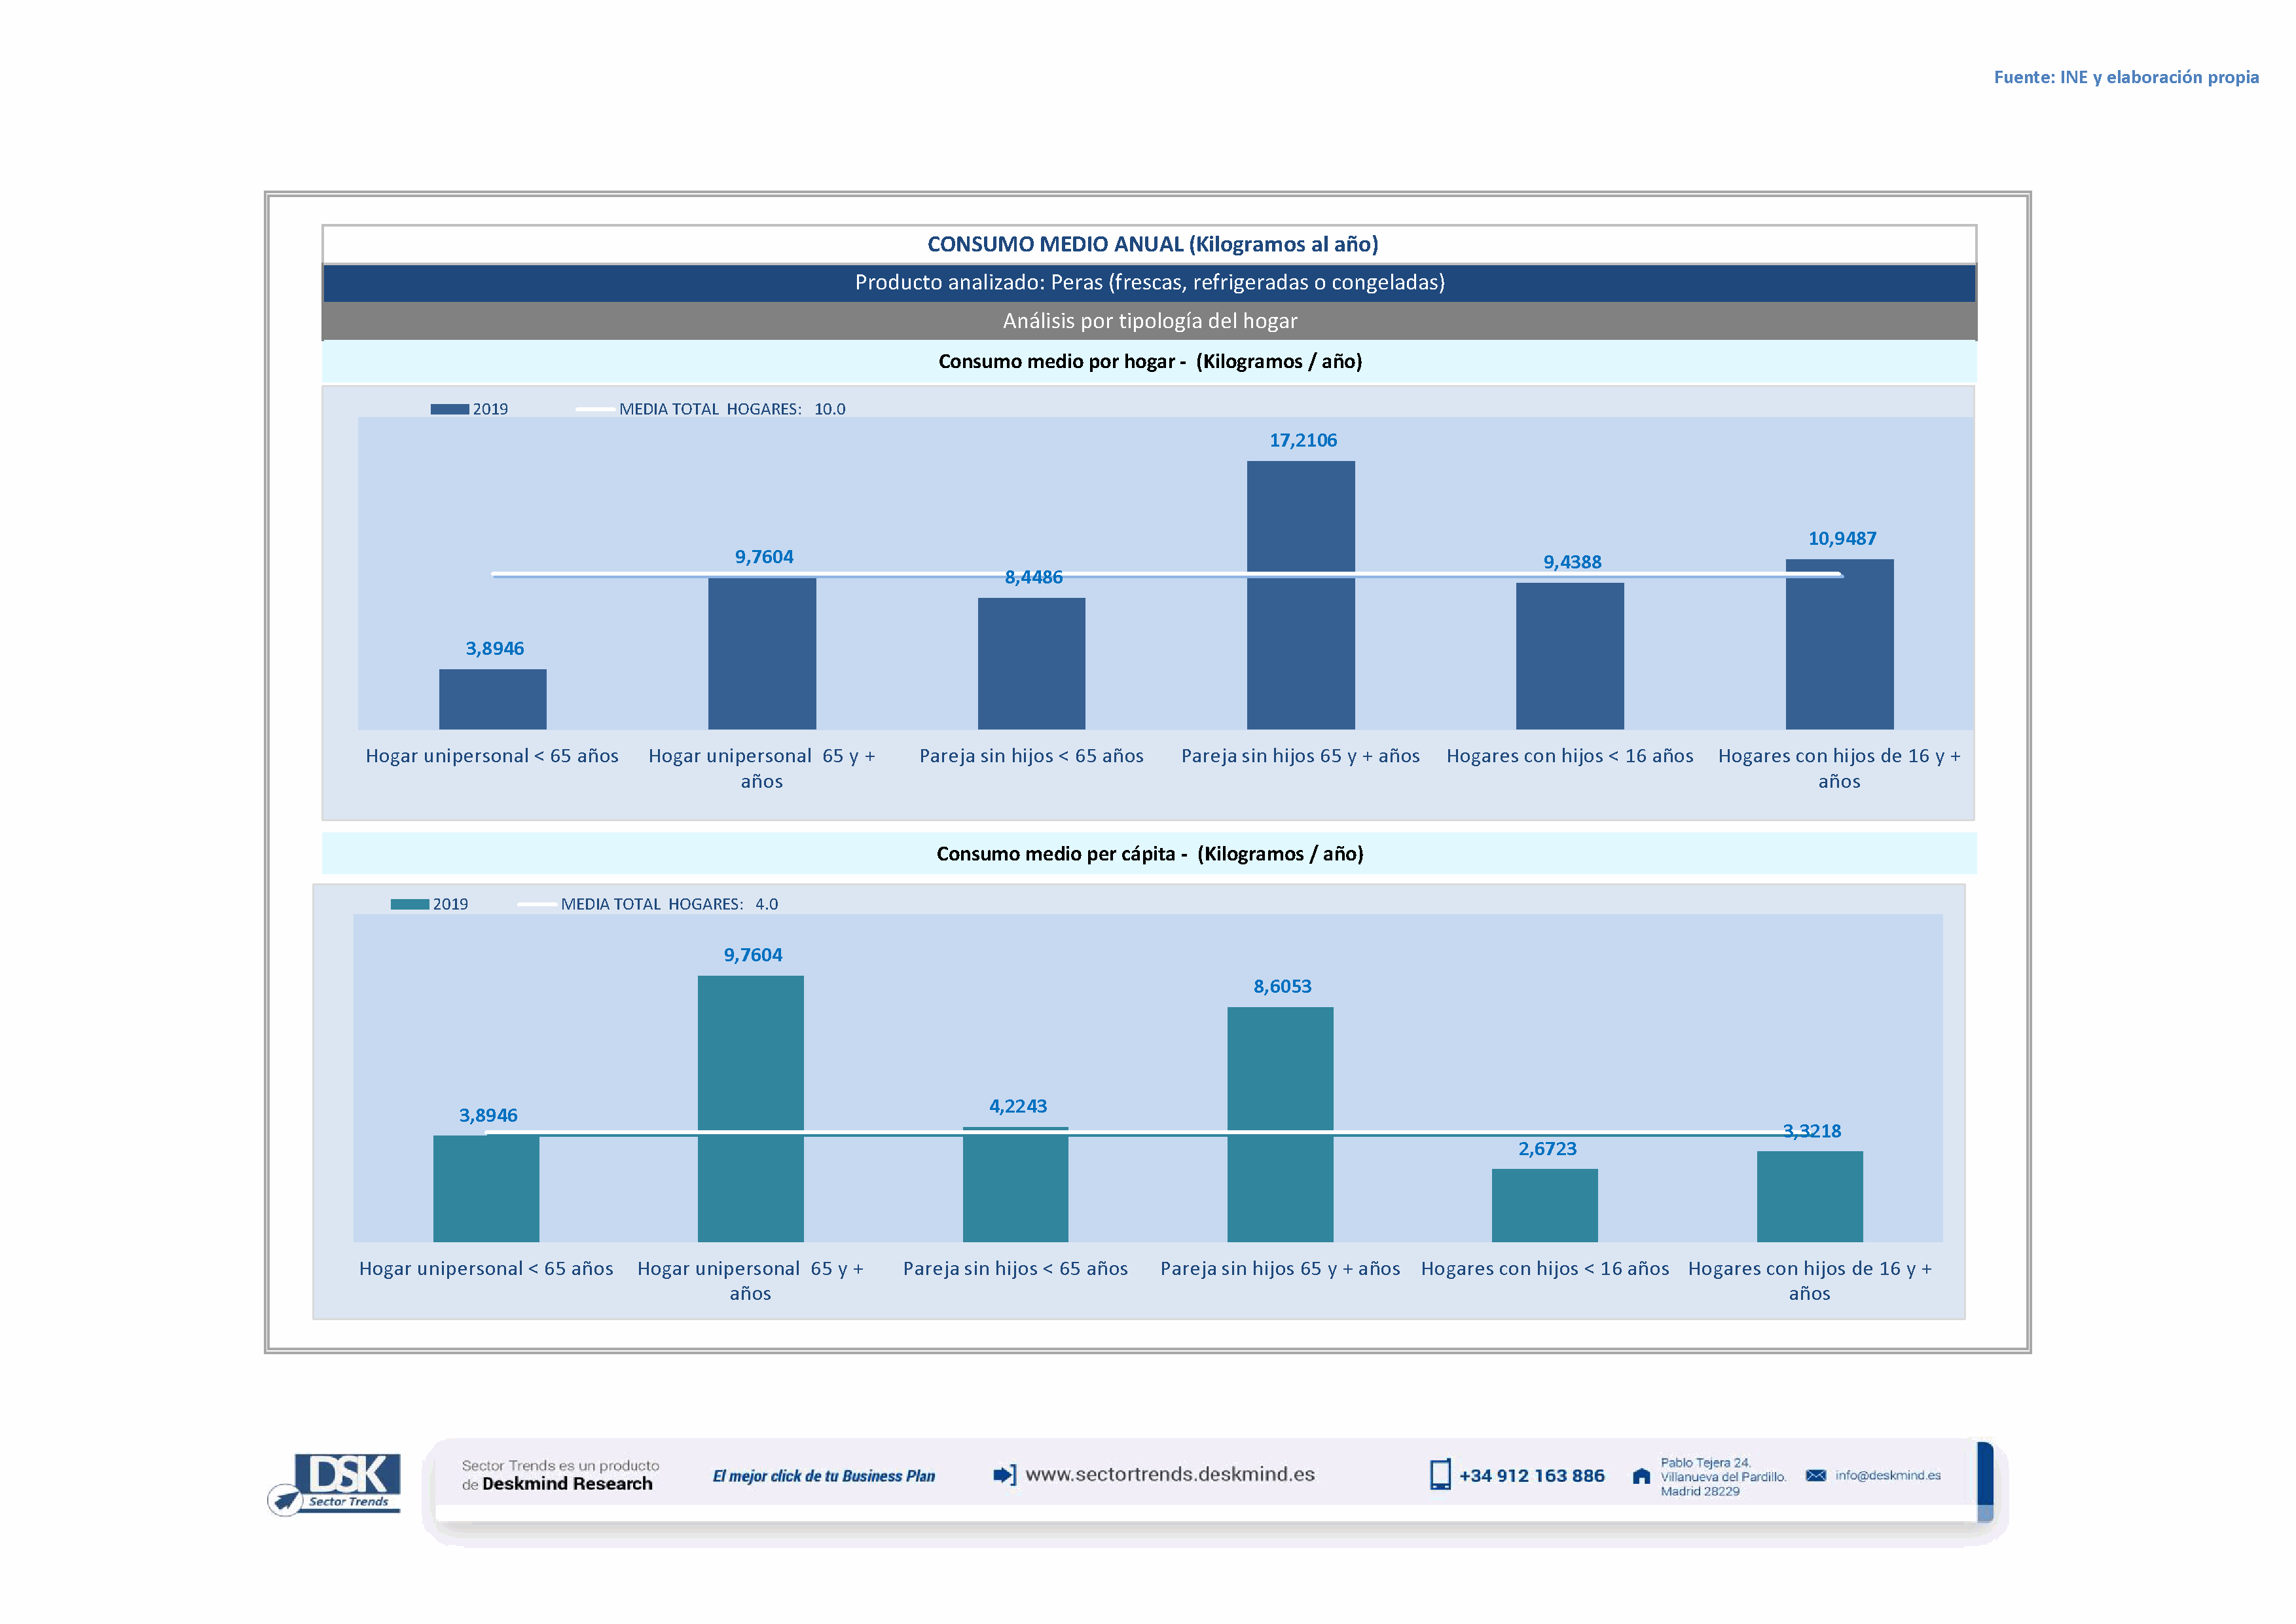Screen dimensions: 2296x1624
Task: Click the teal 2,6723 bar
Action: [x=1544, y=1205]
